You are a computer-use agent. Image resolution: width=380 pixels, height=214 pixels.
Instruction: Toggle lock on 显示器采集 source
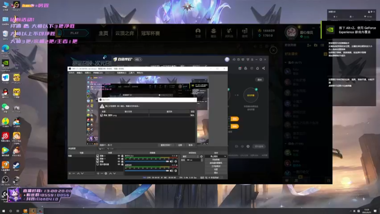(122, 165)
